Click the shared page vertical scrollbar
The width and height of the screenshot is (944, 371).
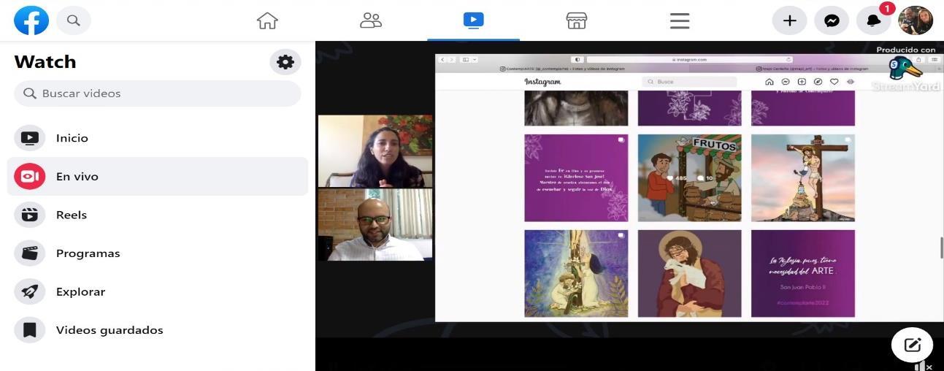coord(941,248)
